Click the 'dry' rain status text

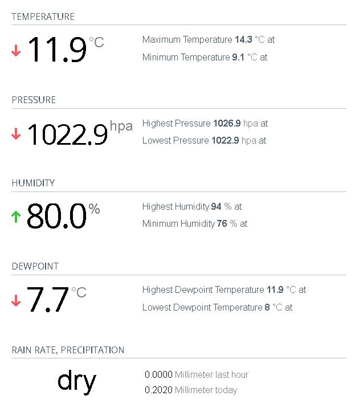pos(76,381)
